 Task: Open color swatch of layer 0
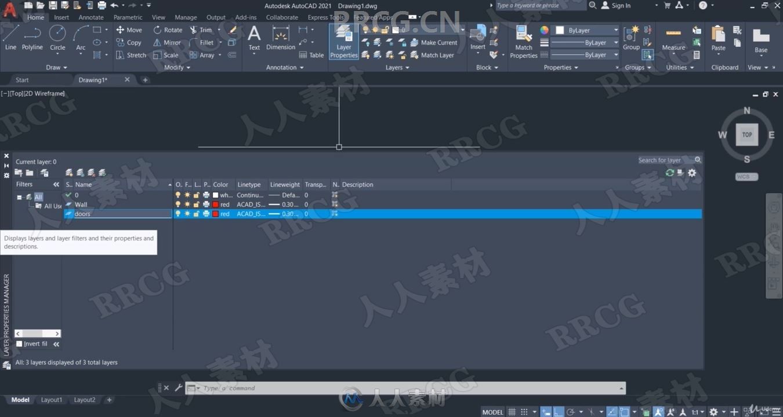tap(216, 195)
